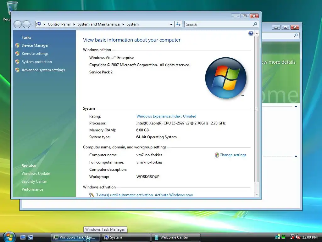Click the Advanced system settings shield icon
Viewport: 322px width, 242px height.
point(18,70)
